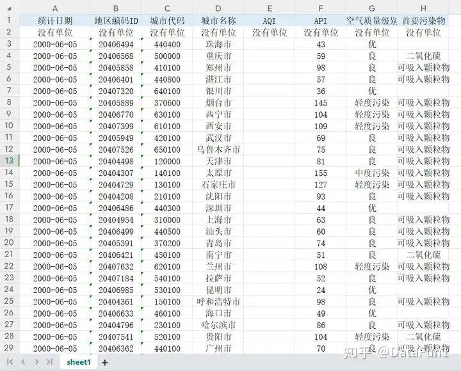Add a new sheet with plus icon
Screen dimensions: 461x371
coord(104,363)
